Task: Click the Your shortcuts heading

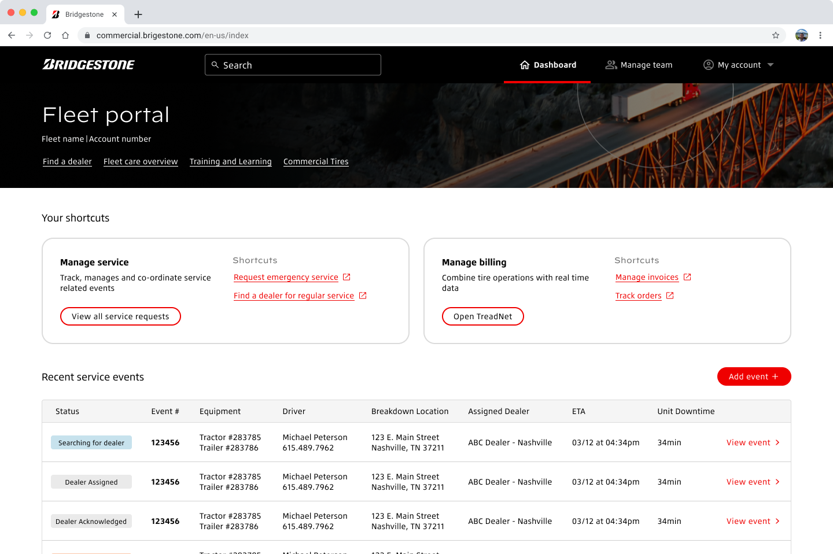Action: pos(75,218)
